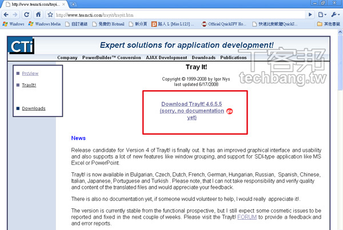Reload the page with the refresh icon
Image resolution: width=343 pixels, height=230 pixels.
pyautogui.click(x=28, y=15)
